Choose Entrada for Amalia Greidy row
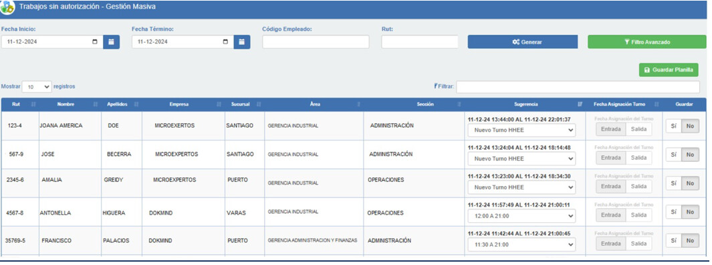 tap(611, 186)
